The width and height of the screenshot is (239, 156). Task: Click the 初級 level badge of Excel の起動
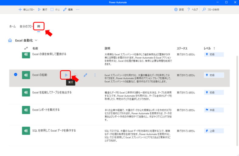(214, 75)
